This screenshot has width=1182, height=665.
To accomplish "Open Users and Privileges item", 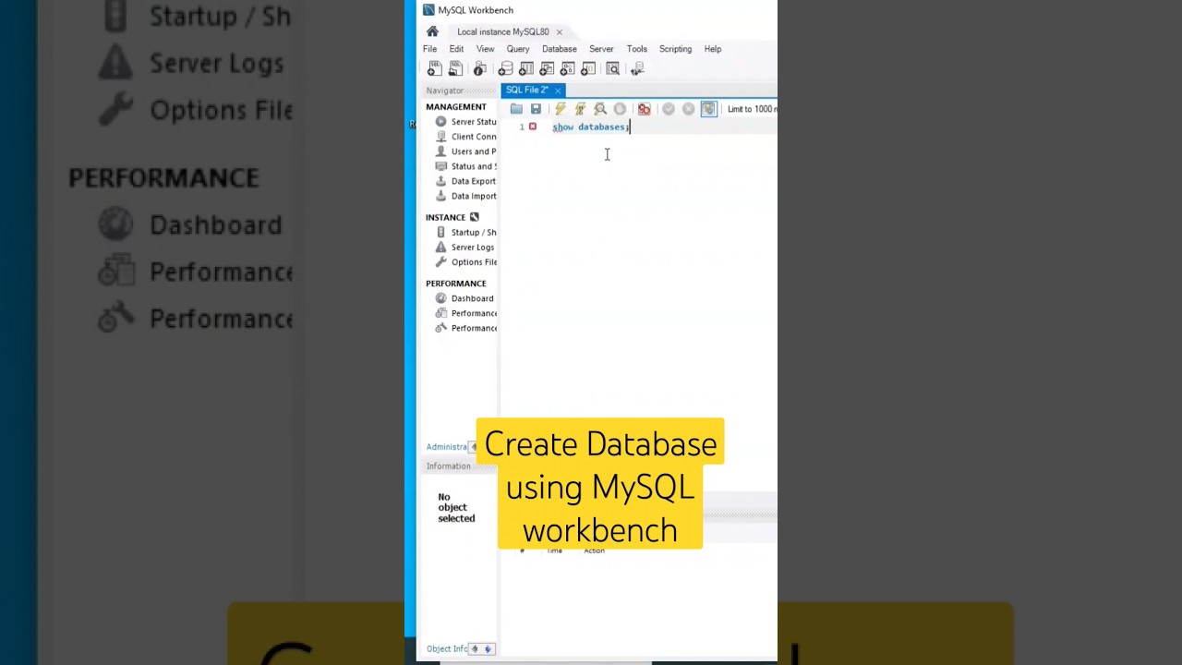I will point(465,151).
